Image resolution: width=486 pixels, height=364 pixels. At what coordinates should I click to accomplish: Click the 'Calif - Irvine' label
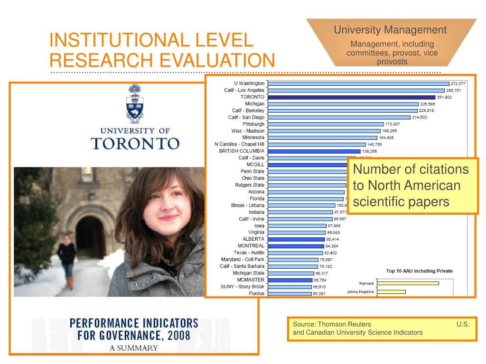tap(252, 219)
